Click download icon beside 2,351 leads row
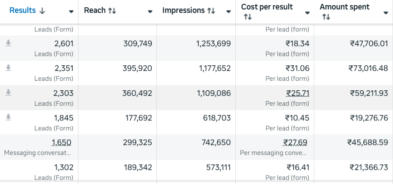 pyautogui.click(x=8, y=68)
